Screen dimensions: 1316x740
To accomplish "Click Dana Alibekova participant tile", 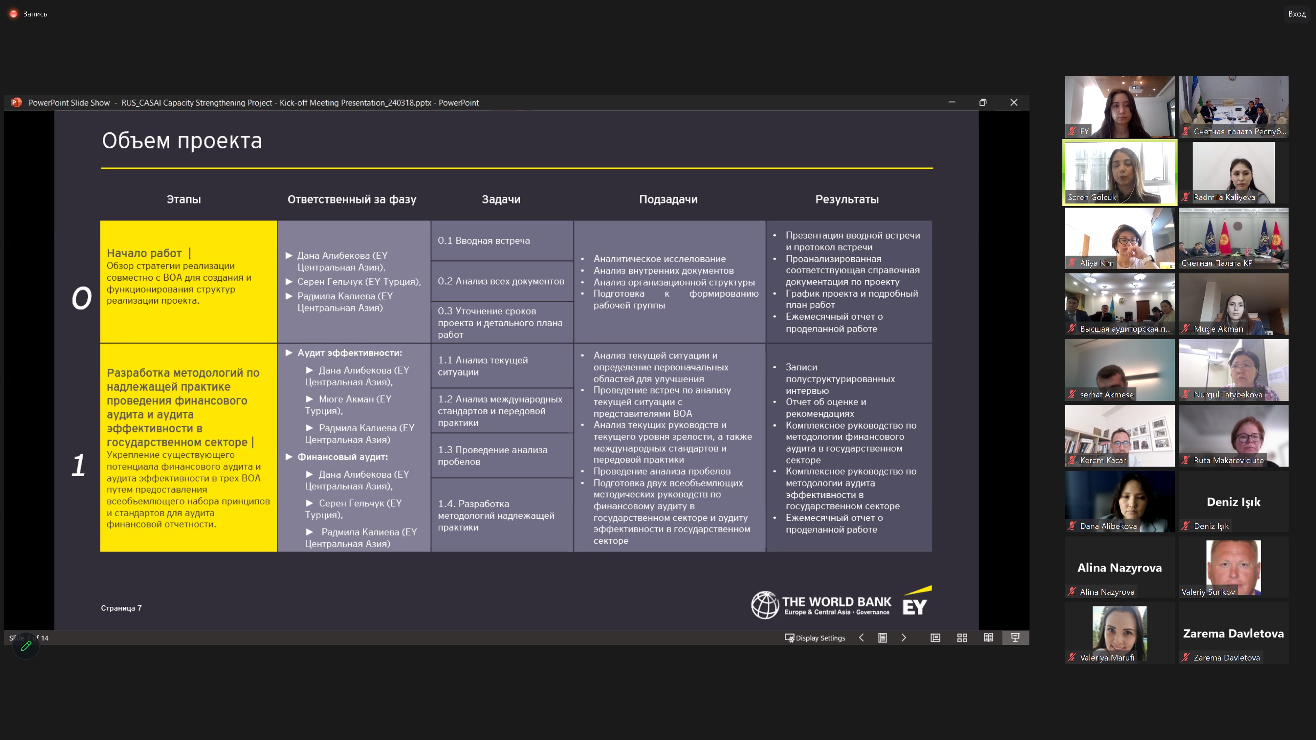I will coord(1119,502).
